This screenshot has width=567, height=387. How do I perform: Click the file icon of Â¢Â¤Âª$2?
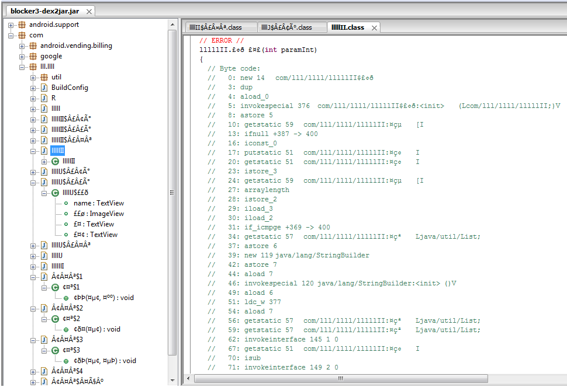point(44,308)
